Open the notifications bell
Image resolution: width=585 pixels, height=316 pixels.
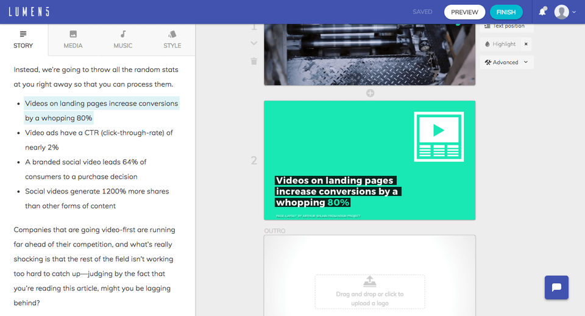pos(543,12)
